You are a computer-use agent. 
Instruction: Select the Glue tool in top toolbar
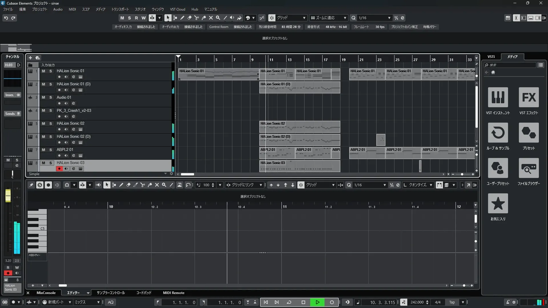click(x=204, y=18)
